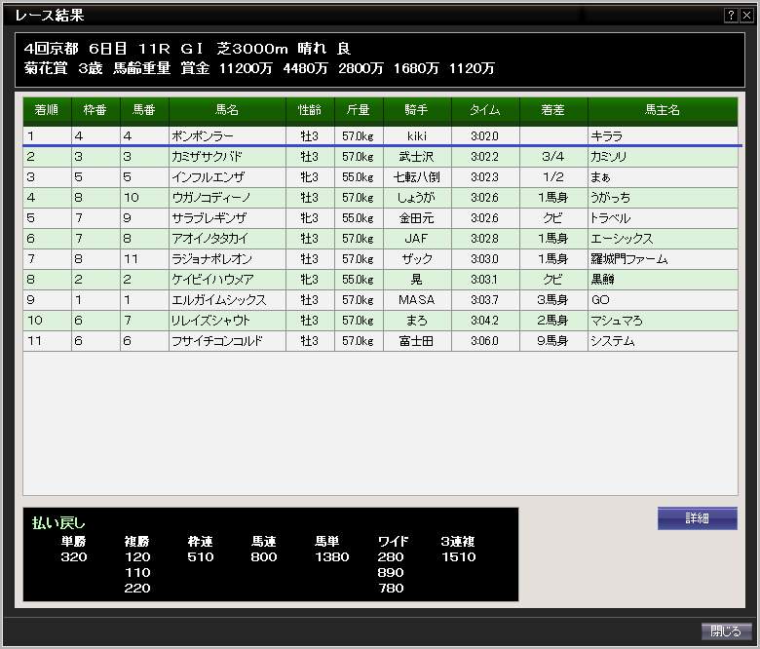Select horse リレイズシャウト

[210, 321]
